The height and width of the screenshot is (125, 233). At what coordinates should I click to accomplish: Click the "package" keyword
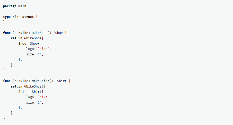10,6
